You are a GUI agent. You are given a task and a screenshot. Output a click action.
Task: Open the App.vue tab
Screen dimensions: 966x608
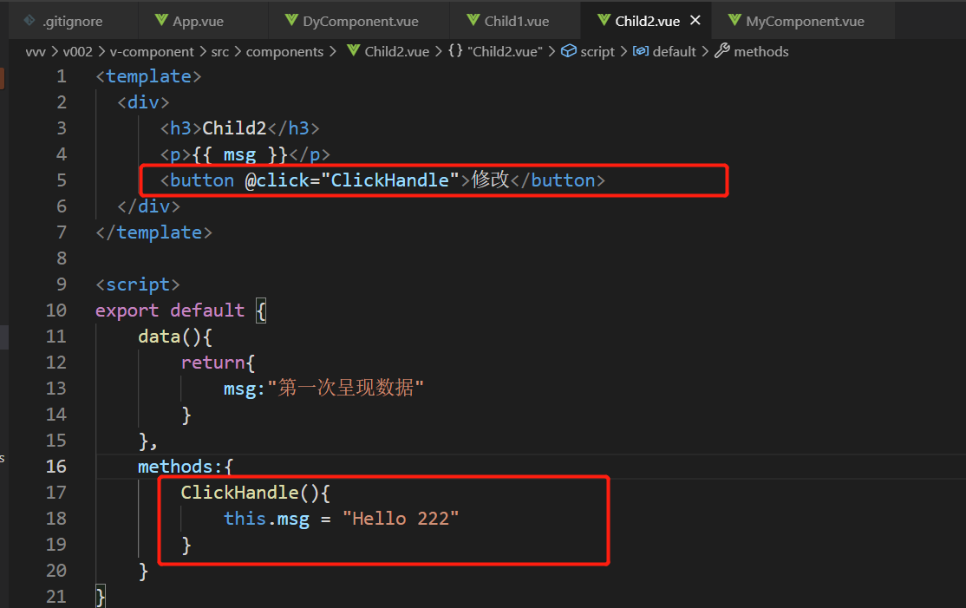(198, 21)
